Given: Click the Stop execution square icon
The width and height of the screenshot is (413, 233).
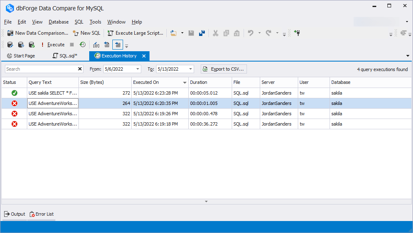Looking at the screenshot, I should [72, 45].
